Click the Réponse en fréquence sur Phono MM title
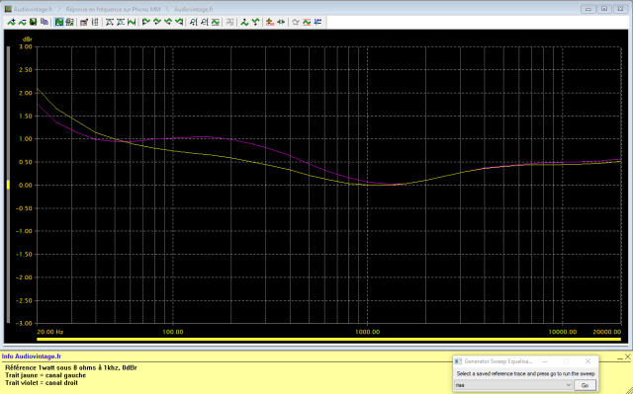 click(x=113, y=9)
